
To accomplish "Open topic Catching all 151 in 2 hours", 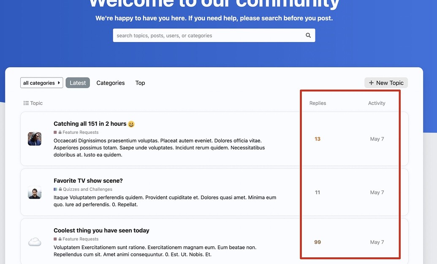I will [90, 124].
